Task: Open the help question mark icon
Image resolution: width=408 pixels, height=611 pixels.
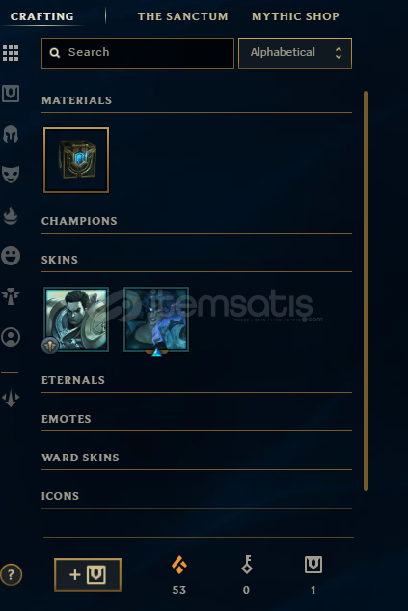Action: tap(11, 574)
